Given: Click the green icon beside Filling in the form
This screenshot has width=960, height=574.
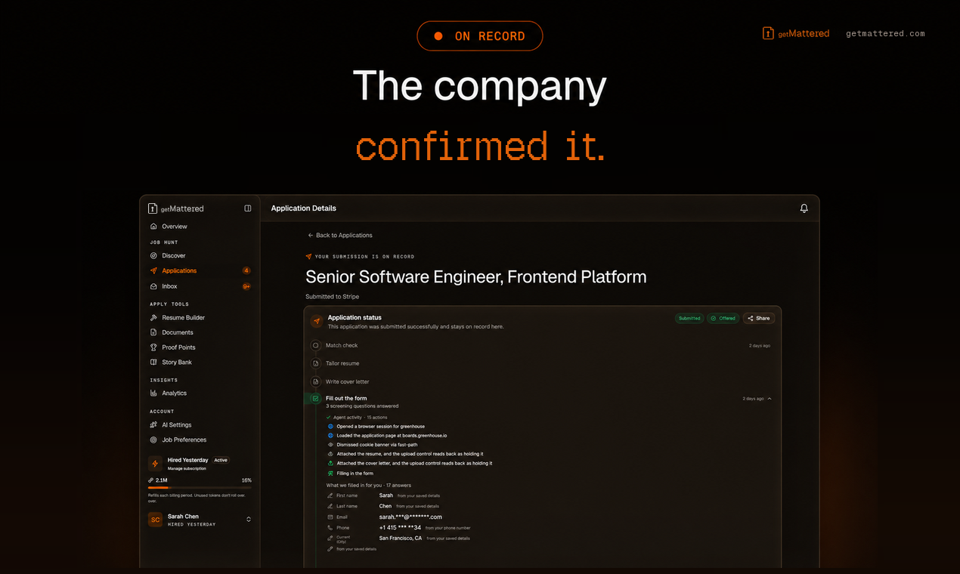Looking at the screenshot, I should point(330,474).
